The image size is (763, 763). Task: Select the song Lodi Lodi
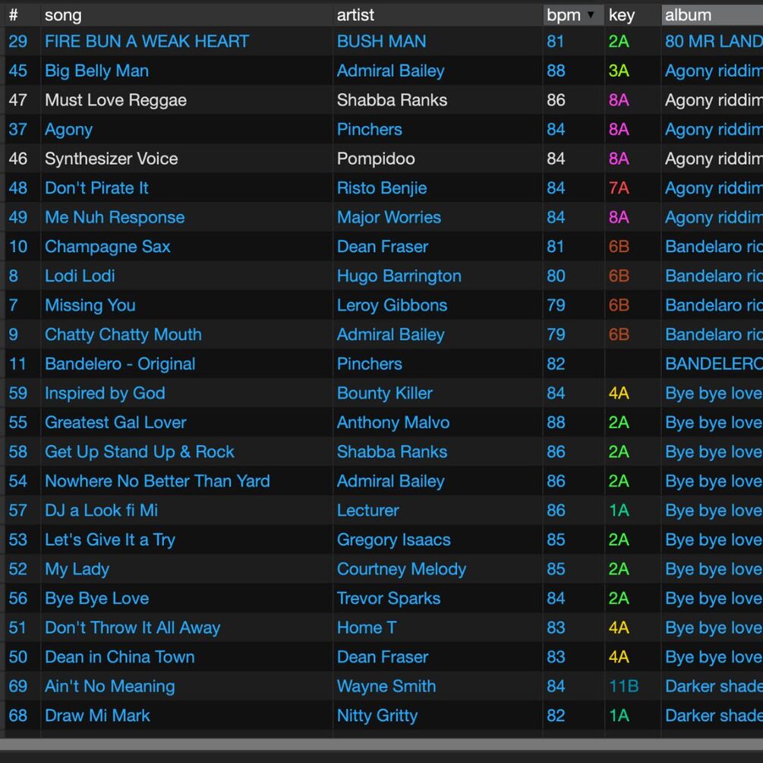coord(80,276)
